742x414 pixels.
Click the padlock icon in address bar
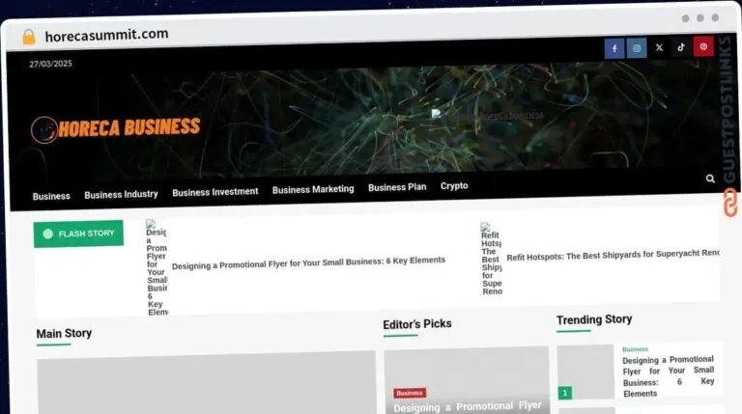pos(29,37)
